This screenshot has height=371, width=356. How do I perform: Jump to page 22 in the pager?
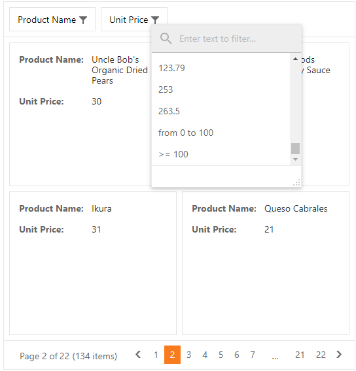[x=321, y=355]
